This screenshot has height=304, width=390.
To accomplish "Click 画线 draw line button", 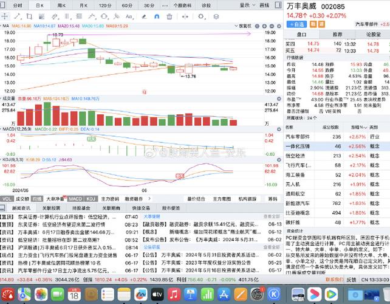I will pos(264,5).
